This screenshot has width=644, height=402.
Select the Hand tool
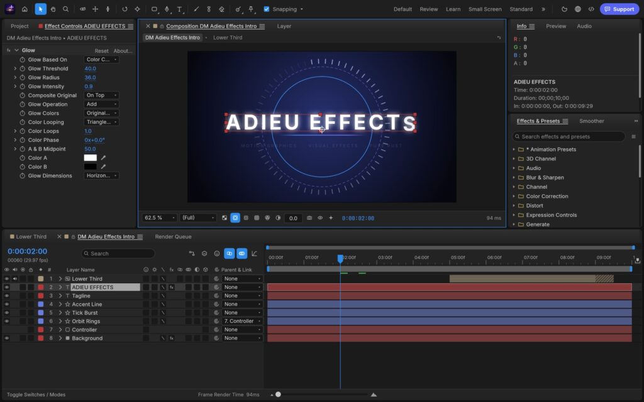click(x=53, y=9)
